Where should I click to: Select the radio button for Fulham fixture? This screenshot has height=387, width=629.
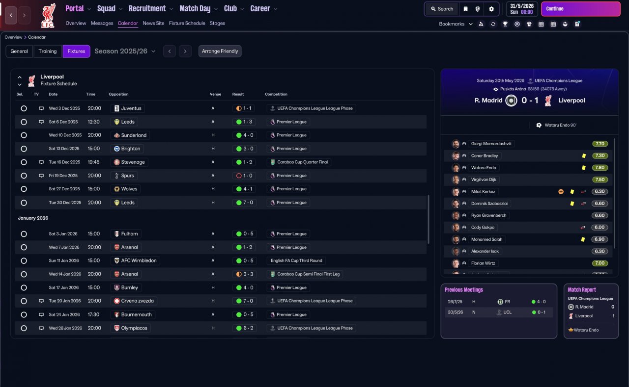[x=24, y=234]
